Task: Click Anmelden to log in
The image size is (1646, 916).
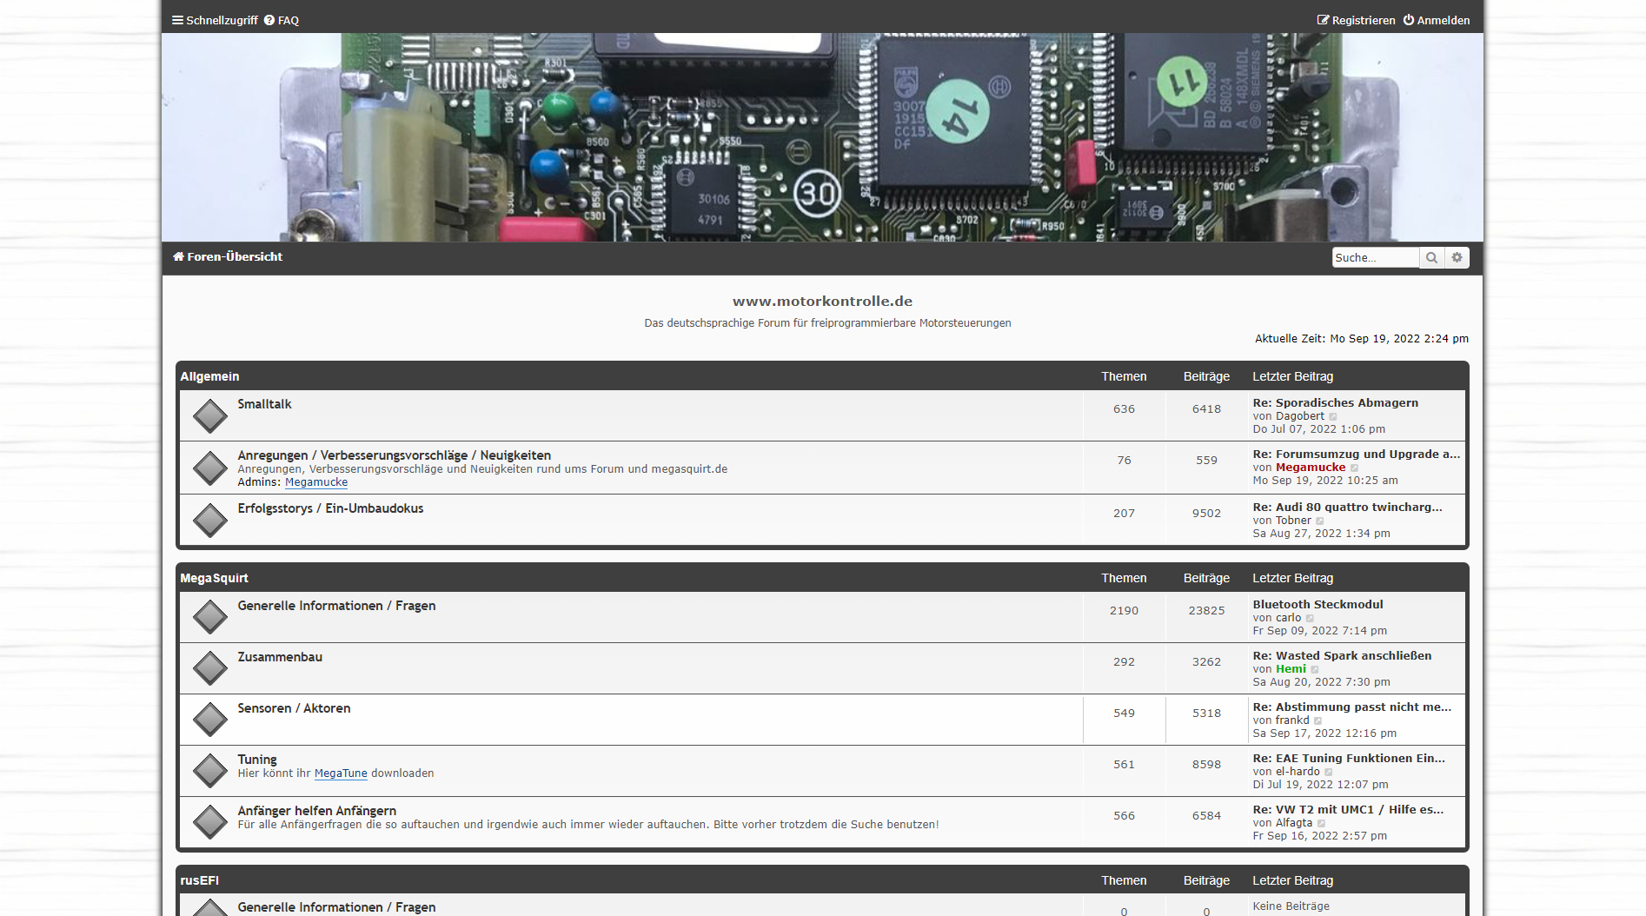Action: click(1437, 20)
